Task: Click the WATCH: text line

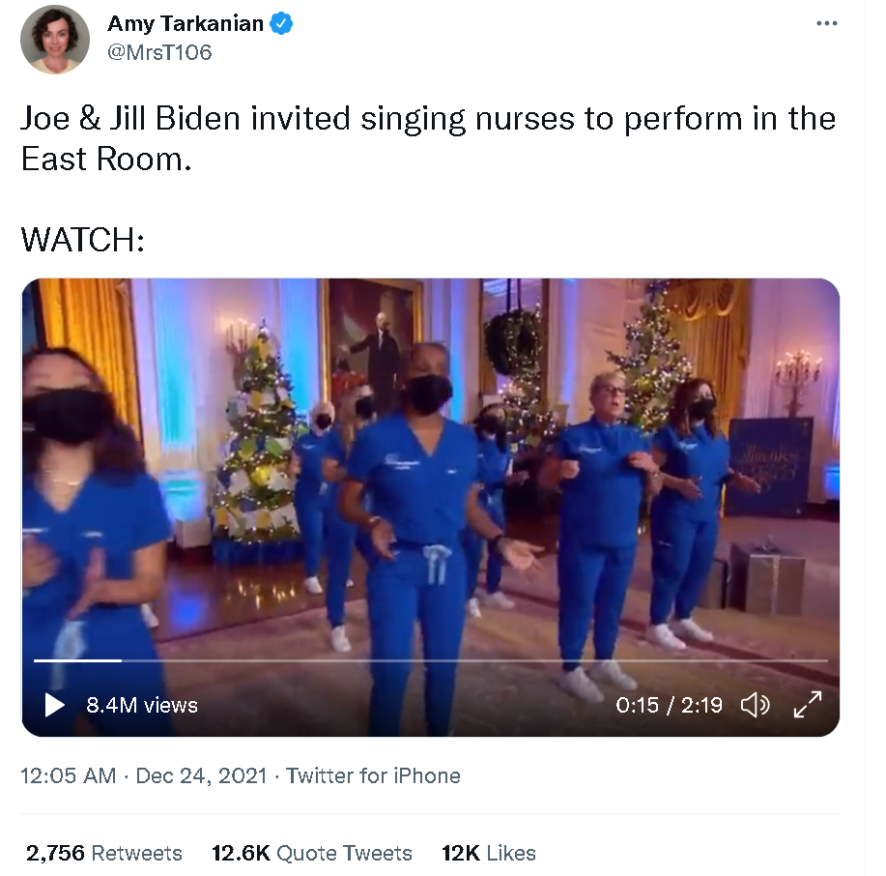Action: [83, 240]
